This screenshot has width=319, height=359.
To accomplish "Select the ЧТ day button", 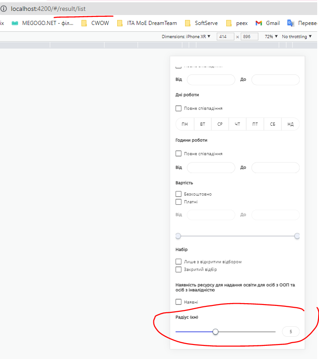I will 238,124.
